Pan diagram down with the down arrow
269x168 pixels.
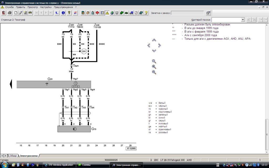154,51
